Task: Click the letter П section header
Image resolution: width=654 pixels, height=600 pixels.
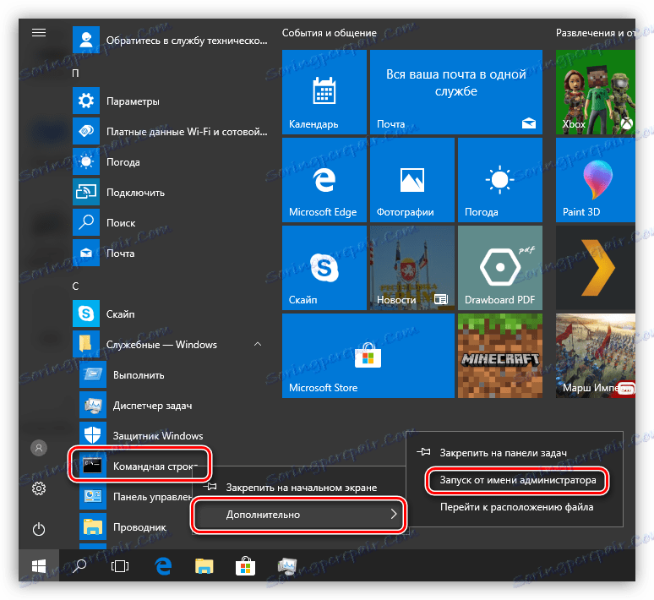Action: (75, 73)
